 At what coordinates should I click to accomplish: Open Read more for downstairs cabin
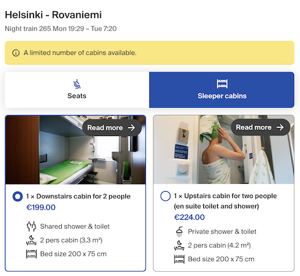tap(112, 128)
